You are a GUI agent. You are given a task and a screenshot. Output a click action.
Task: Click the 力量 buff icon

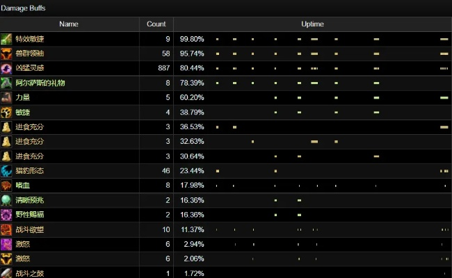(6, 97)
